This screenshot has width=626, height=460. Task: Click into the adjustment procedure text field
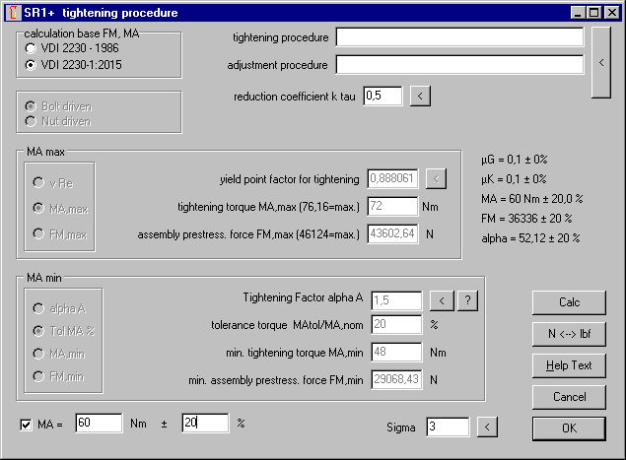(459, 65)
